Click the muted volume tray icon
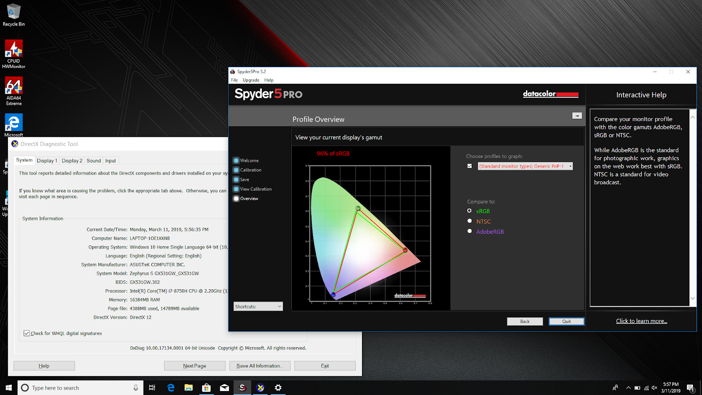The image size is (702, 395). click(655, 388)
